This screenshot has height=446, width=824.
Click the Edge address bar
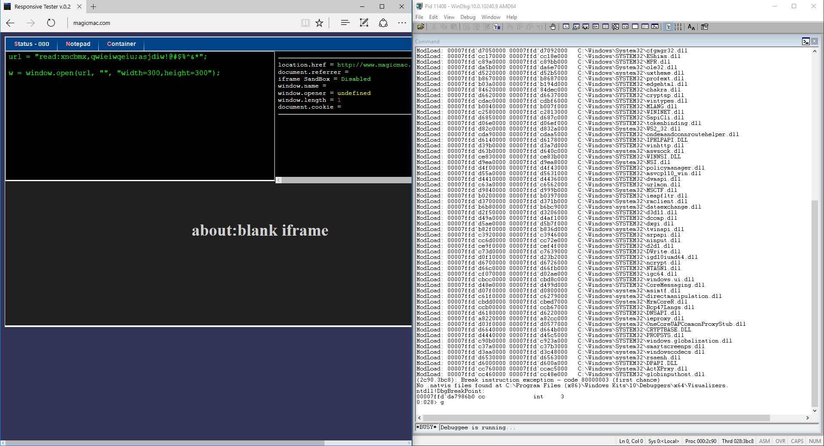129,23
